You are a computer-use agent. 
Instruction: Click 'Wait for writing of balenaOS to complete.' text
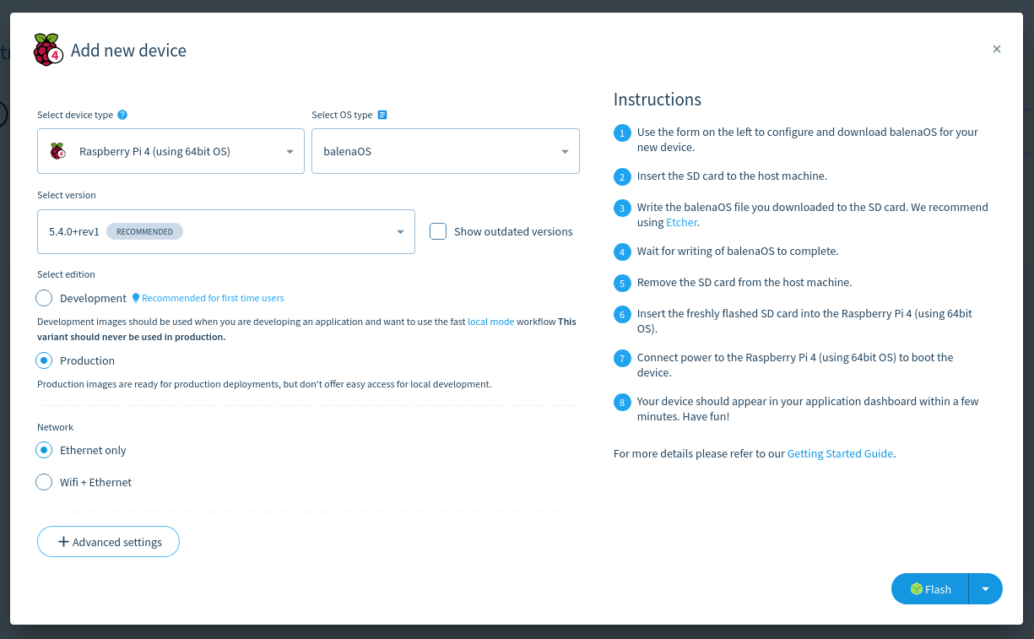tap(738, 251)
